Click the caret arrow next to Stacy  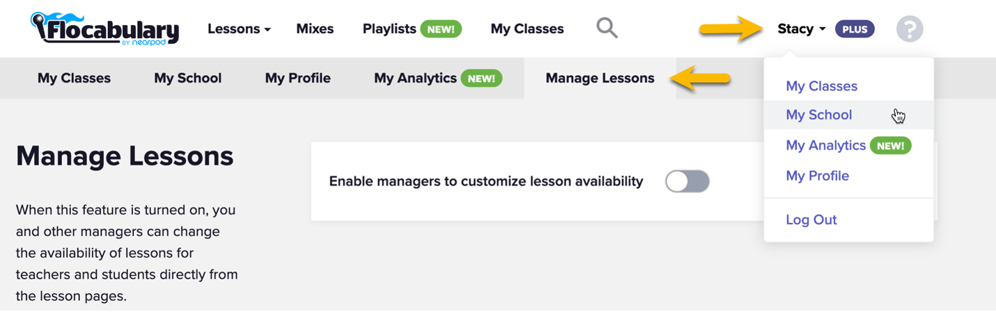pos(823,29)
